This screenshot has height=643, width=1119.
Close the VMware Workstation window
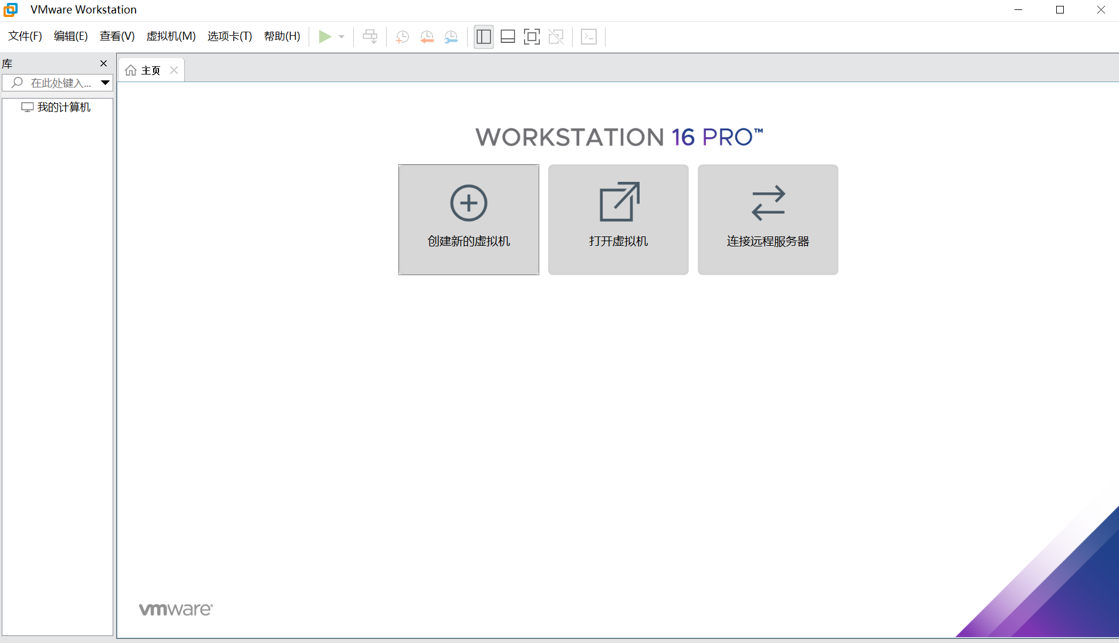coord(1101,10)
